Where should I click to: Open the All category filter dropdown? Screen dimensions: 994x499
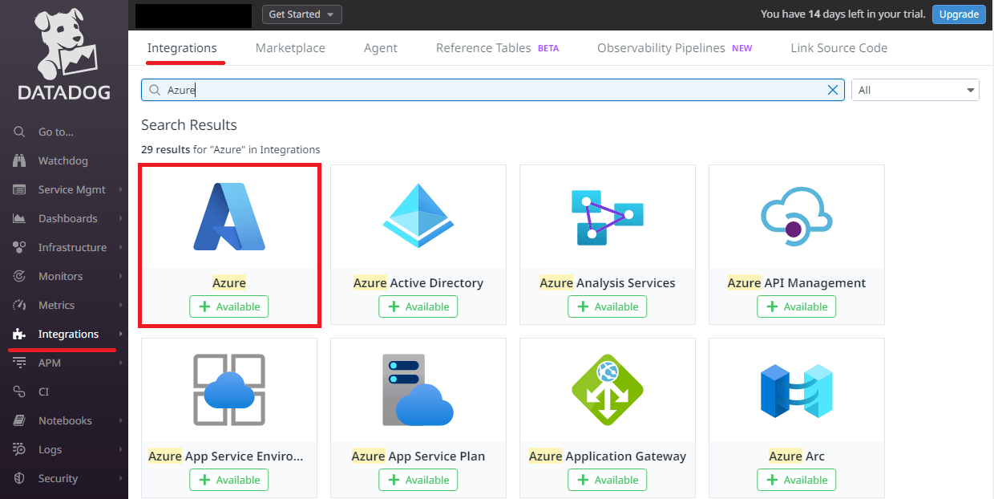click(x=915, y=90)
